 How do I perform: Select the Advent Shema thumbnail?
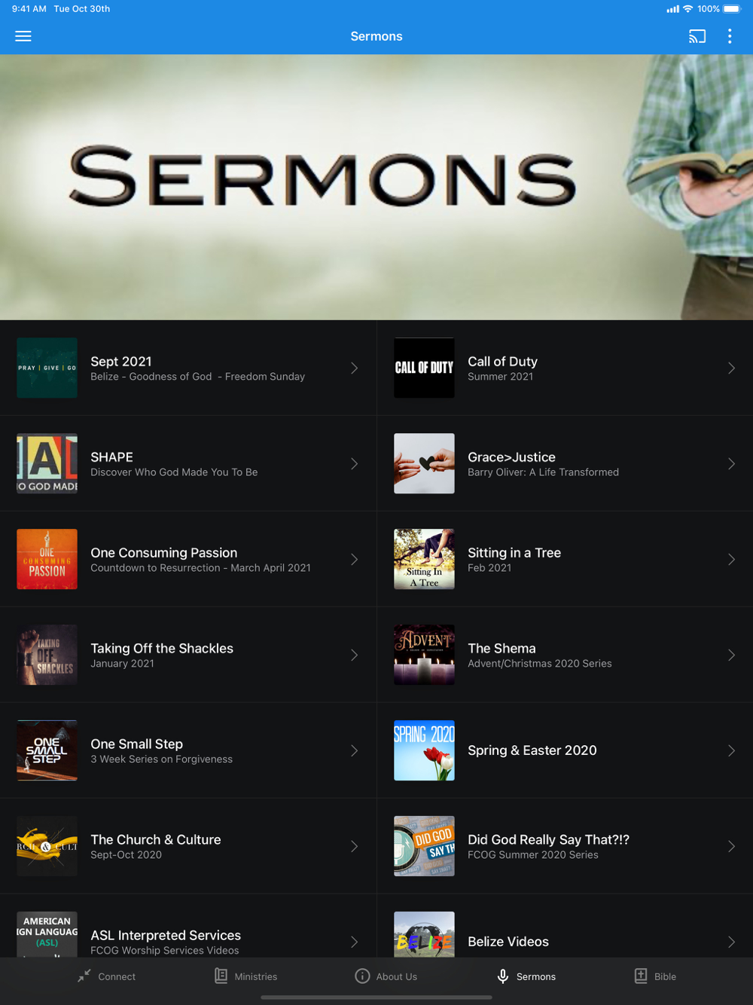click(424, 655)
